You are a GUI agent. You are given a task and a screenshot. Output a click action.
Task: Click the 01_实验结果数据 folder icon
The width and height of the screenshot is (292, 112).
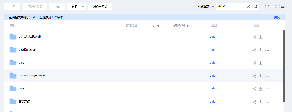point(13,37)
